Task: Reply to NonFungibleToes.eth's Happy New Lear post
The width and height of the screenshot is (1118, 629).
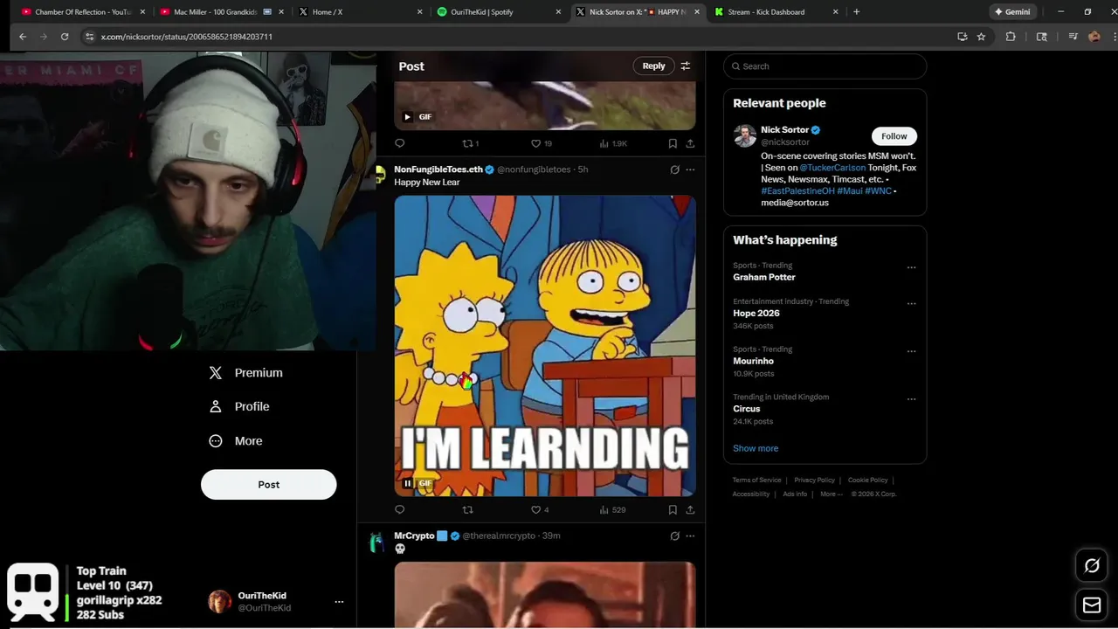Action: (400, 509)
